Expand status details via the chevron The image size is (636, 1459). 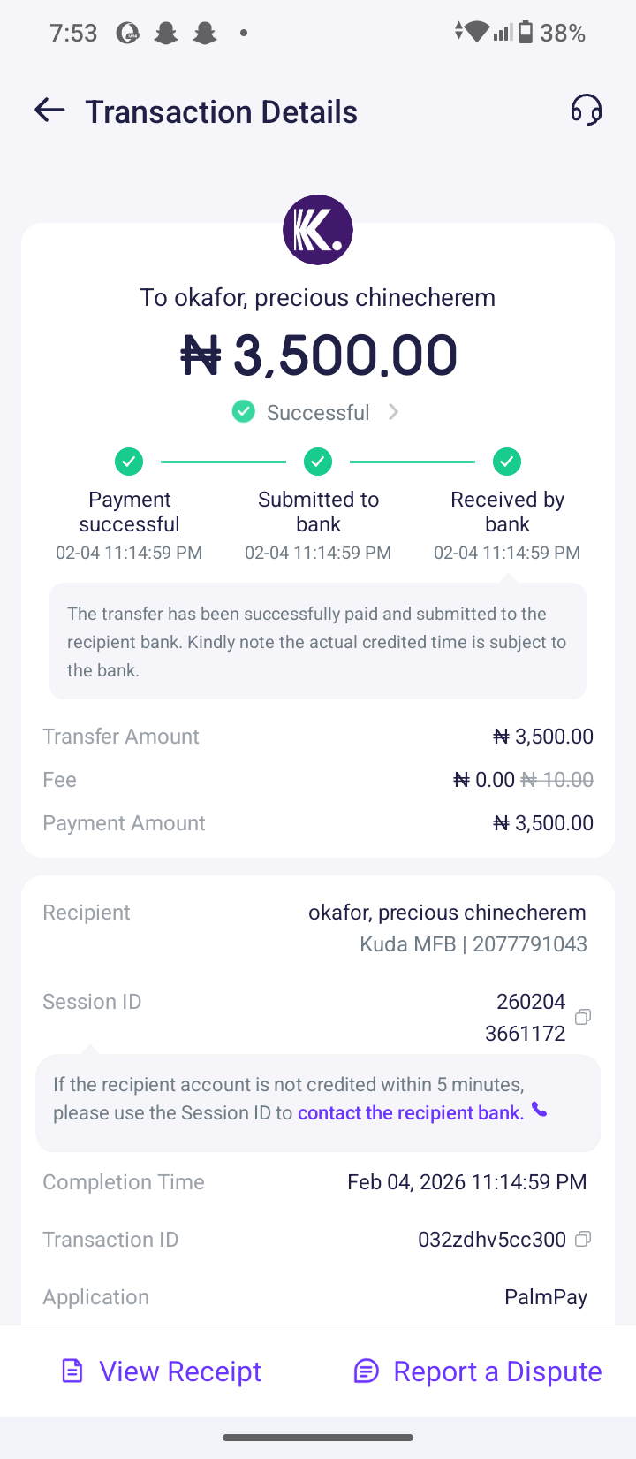click(x=394, y=412)
